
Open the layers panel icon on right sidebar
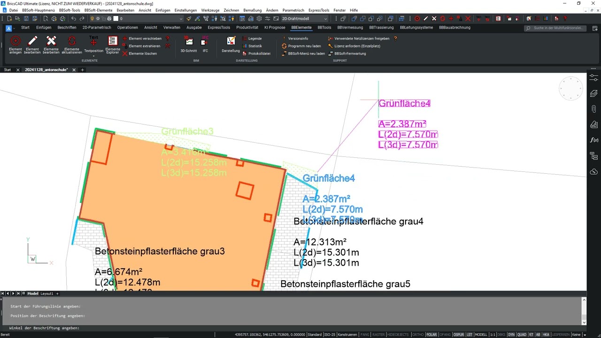point(593,93)
